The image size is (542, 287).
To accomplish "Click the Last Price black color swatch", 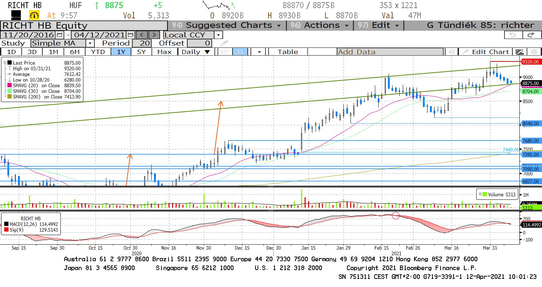I will (10, 63).
